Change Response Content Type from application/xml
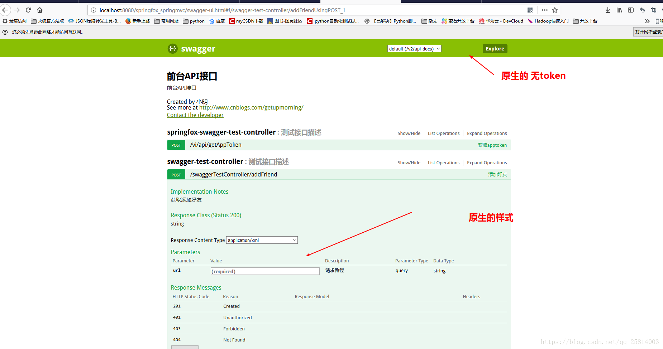 click(262, 240)
